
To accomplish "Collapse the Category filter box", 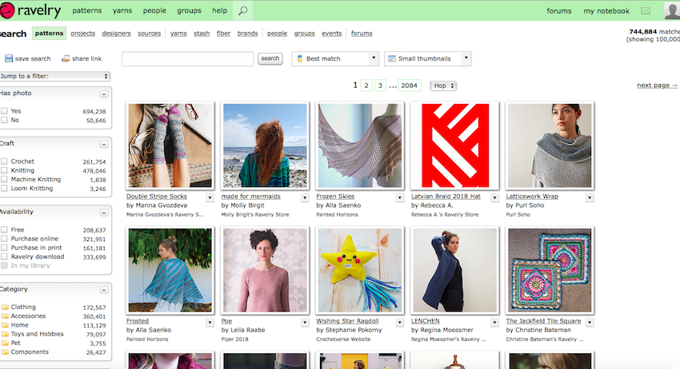I will click(104, 290).
